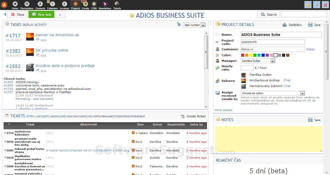The height and width of the screenshot is (175, 330).
Task: Click the Project code field
Action: 273,42
